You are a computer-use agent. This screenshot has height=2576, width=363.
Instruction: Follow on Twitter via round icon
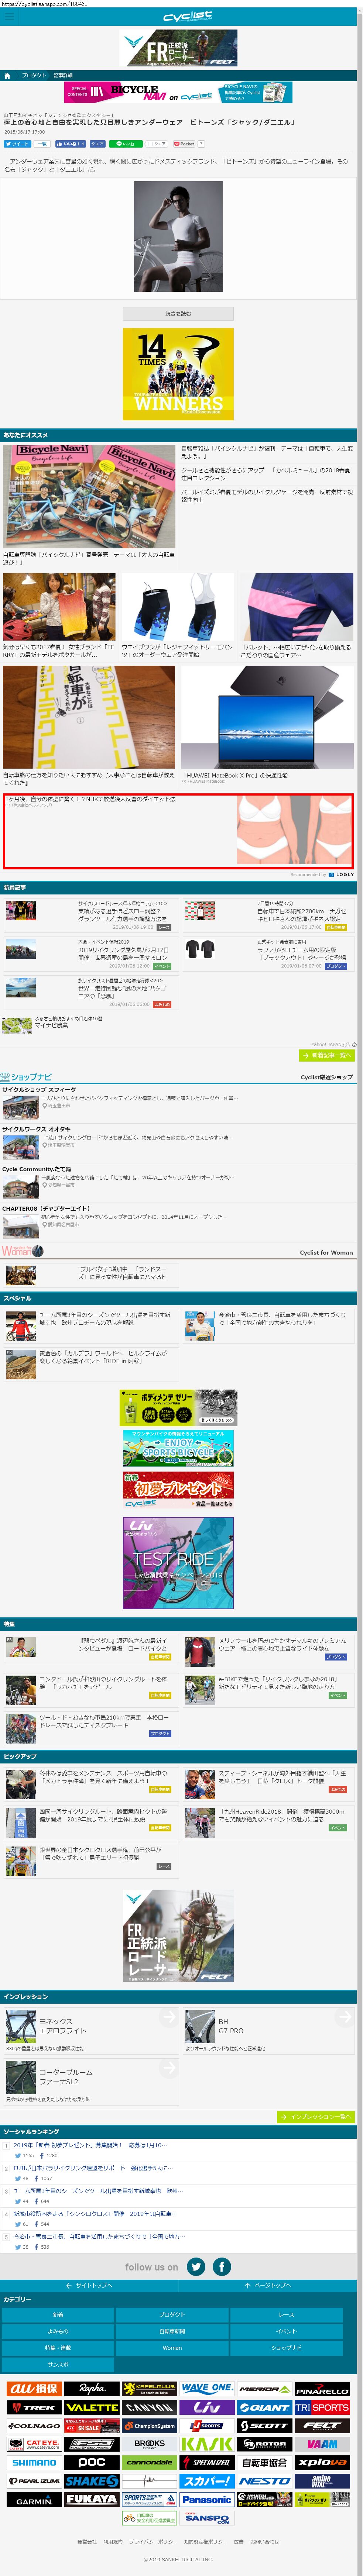[196, 2267]
